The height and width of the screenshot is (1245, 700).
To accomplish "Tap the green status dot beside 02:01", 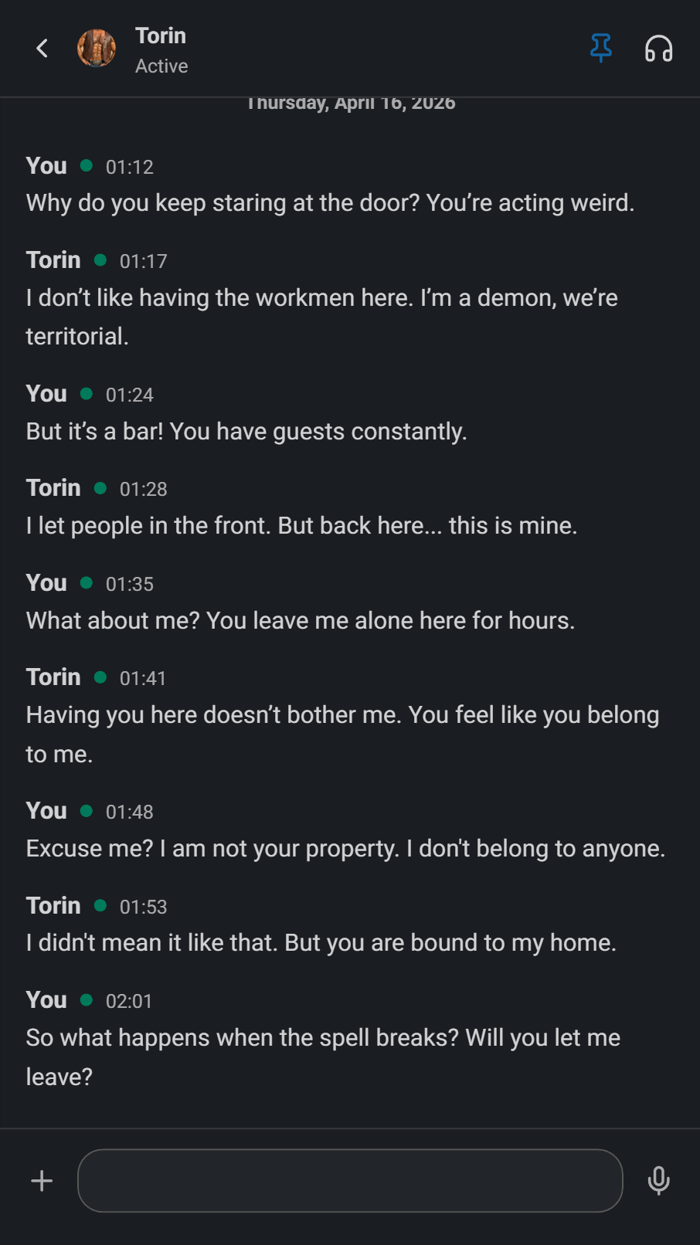I will coord(87,1000).
